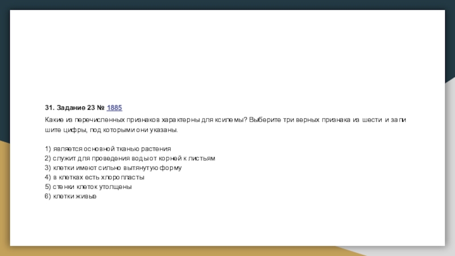Select heading text '31. Задание 23 №'

(x=75, y=108)
